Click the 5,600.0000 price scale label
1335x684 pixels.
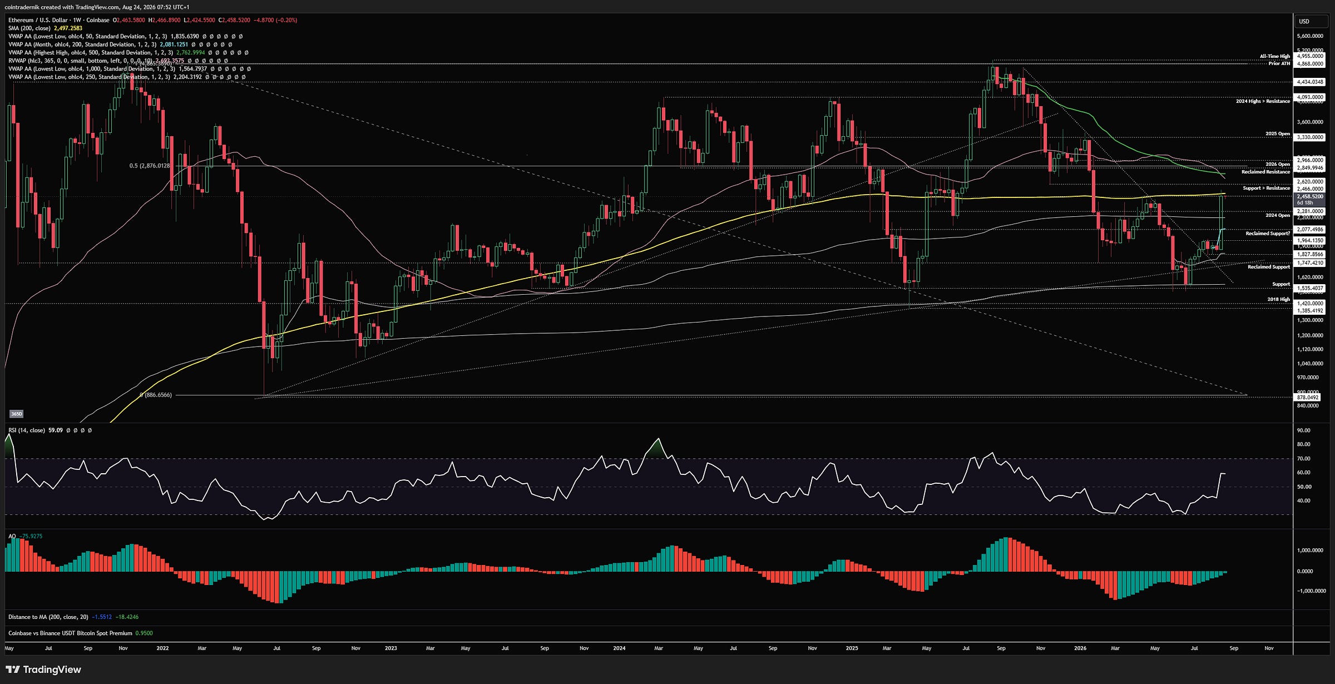coord(1309,36)
